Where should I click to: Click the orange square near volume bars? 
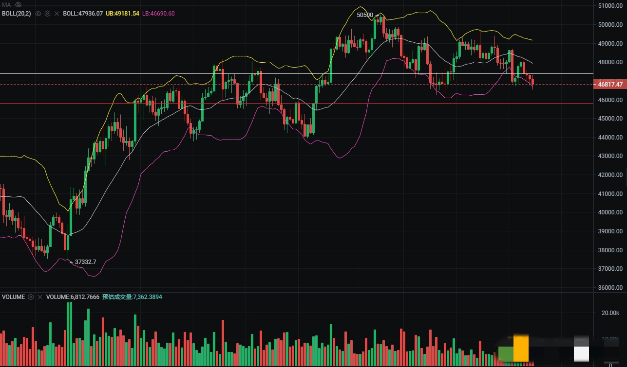tap(521, 348)
